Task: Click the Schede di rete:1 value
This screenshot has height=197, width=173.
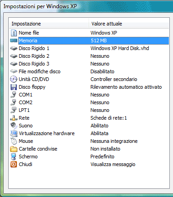Action: pyautogui.click(x=109, y=118)
